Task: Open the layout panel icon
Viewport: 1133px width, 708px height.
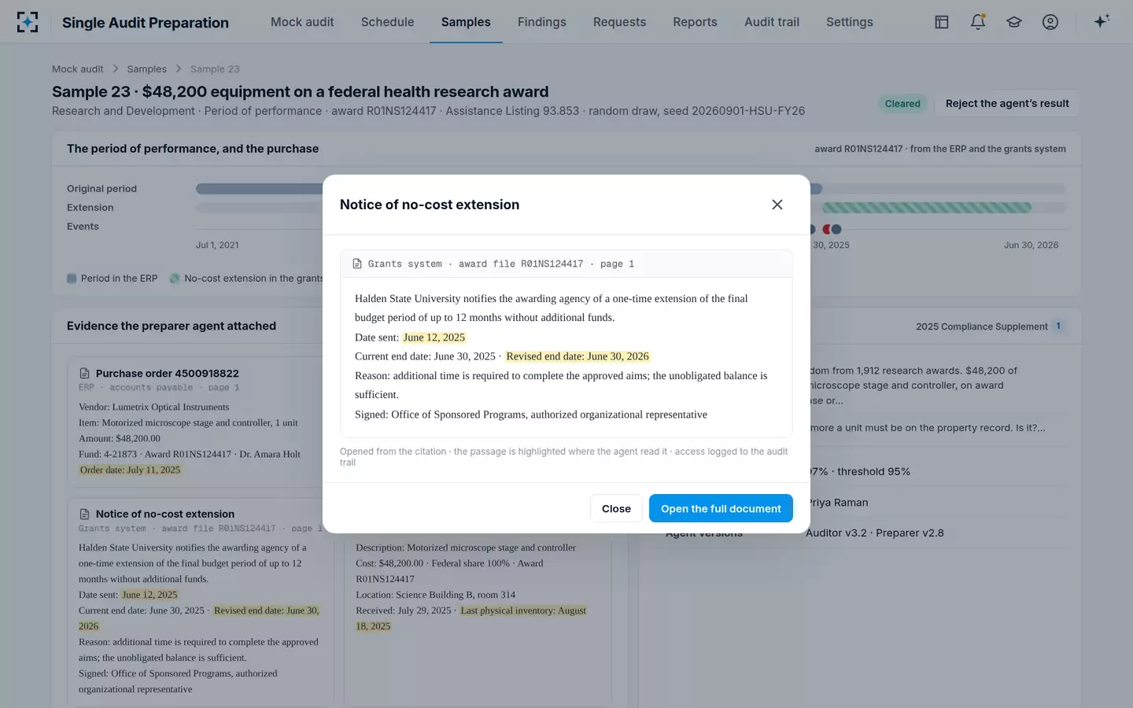Action: [942, 22]
